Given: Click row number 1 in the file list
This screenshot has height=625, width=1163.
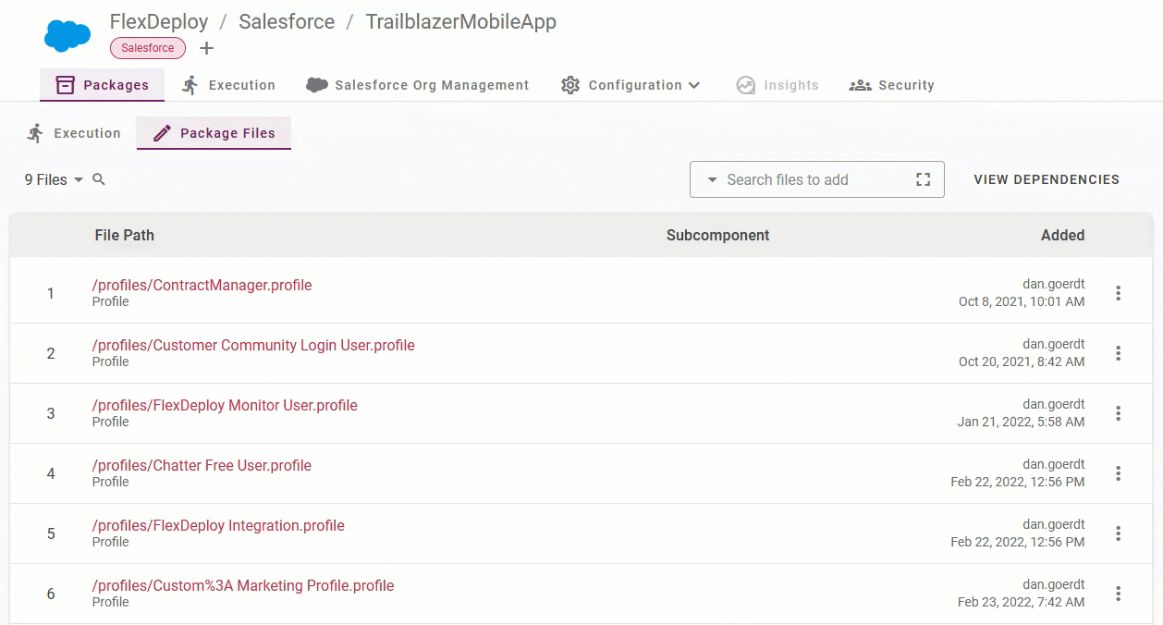Looking at the screenshot, I should [51, 293].
